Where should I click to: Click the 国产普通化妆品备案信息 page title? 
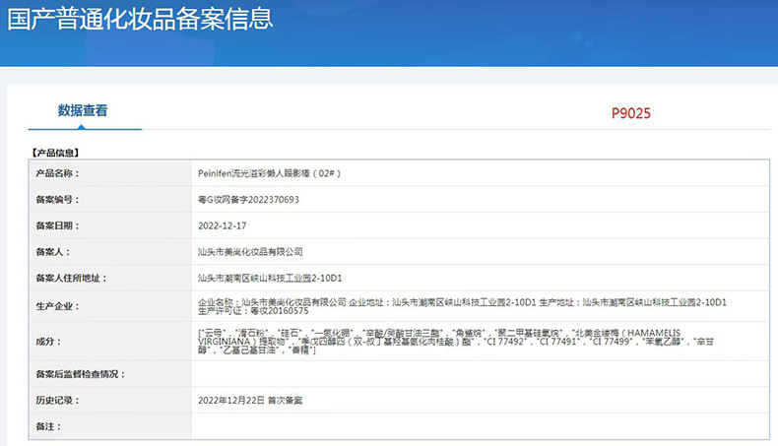(140, 19)
